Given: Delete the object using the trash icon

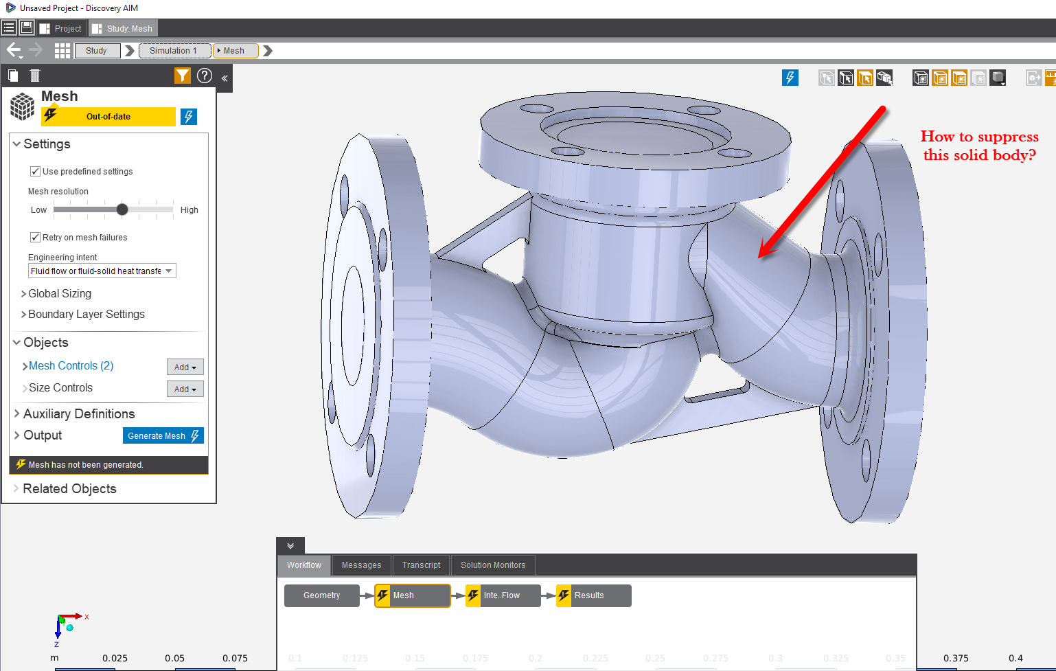Looking at the screenshot, I should point(35,76).
